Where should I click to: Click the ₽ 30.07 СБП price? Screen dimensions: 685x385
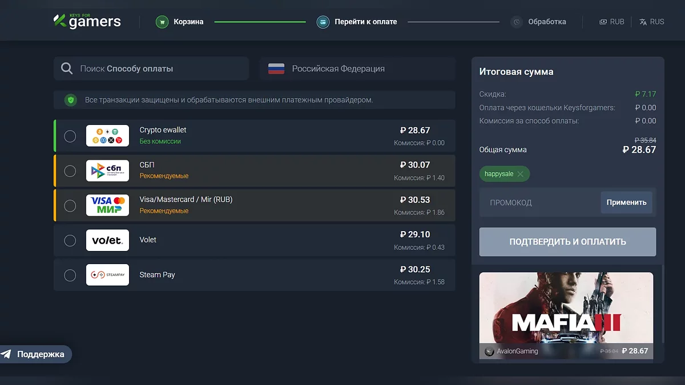(415, 165)
